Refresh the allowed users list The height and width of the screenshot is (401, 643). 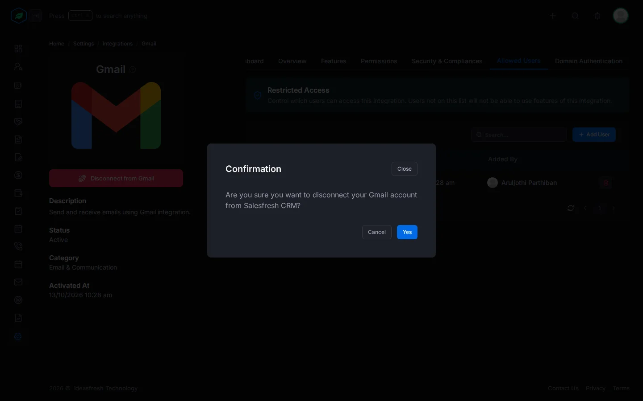[571, 208]
